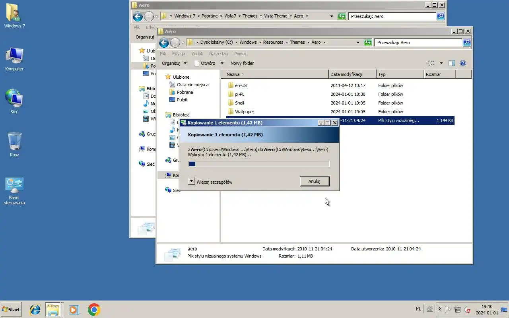509x318 pixels.
Task: Click Vista Theme in the rear breadcrumb
Action: pos(276,16)
